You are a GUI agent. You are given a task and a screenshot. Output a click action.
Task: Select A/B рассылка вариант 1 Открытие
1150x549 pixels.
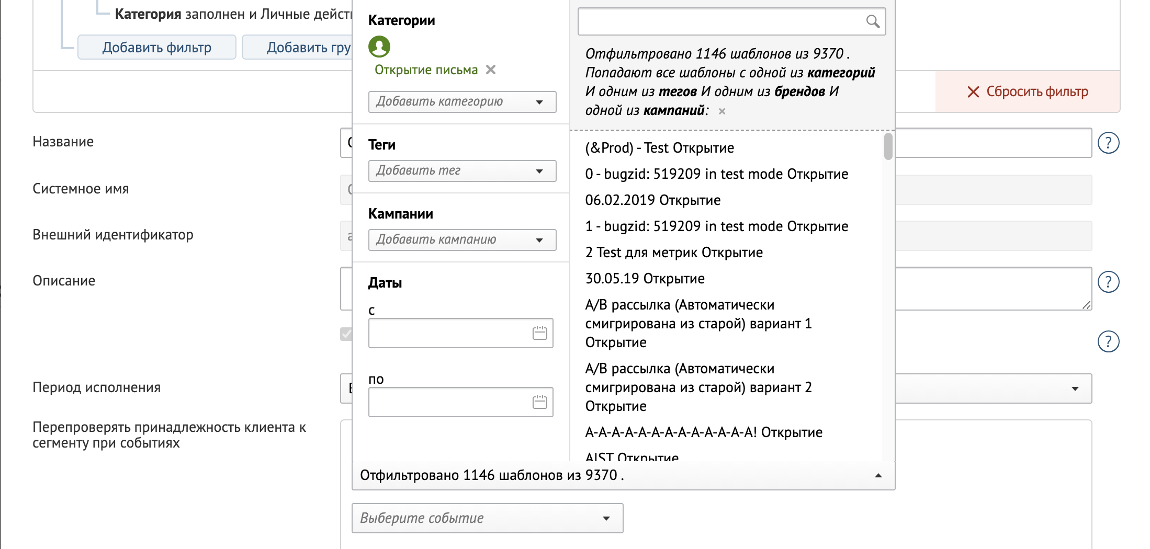tap(698, 324)
